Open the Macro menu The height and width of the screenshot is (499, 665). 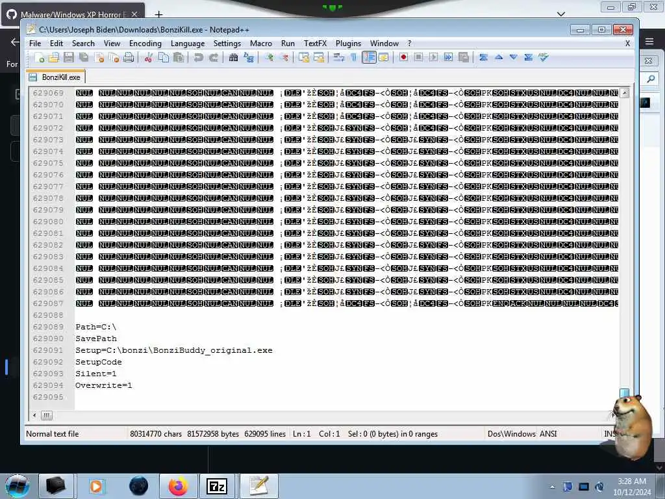pos(261,44)
